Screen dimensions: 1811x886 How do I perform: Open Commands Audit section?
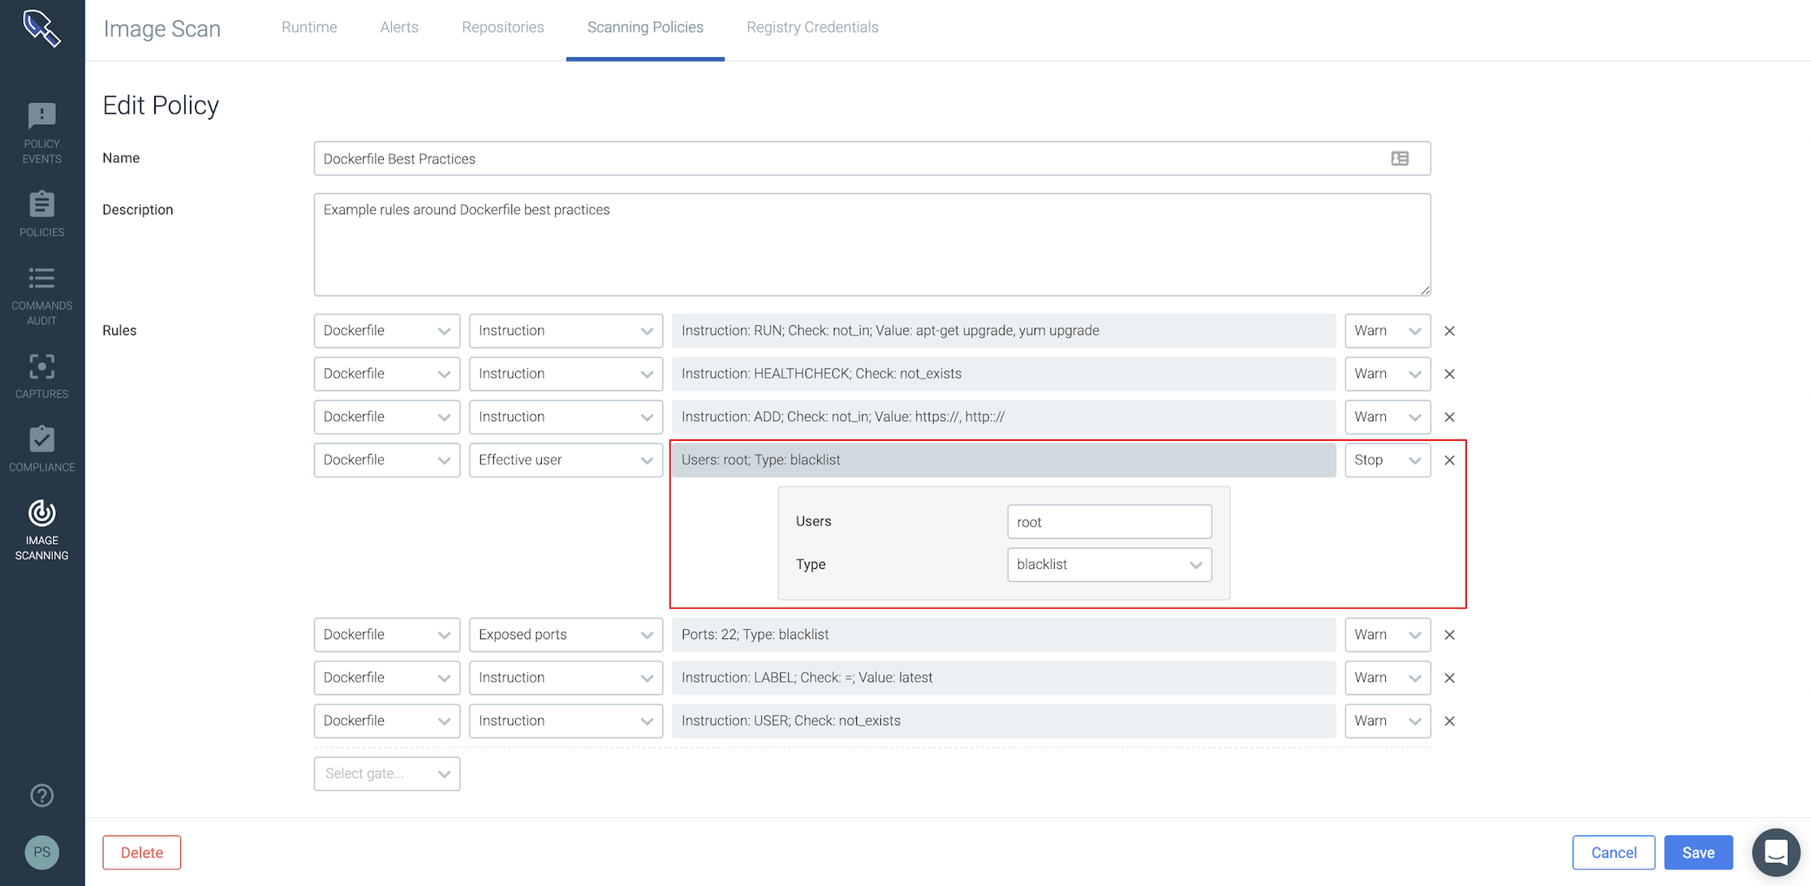[x=41, y=296]
